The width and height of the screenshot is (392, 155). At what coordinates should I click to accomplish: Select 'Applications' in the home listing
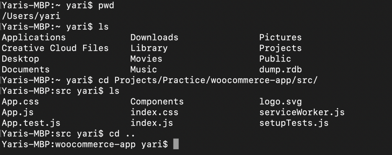tap(34, 37)
